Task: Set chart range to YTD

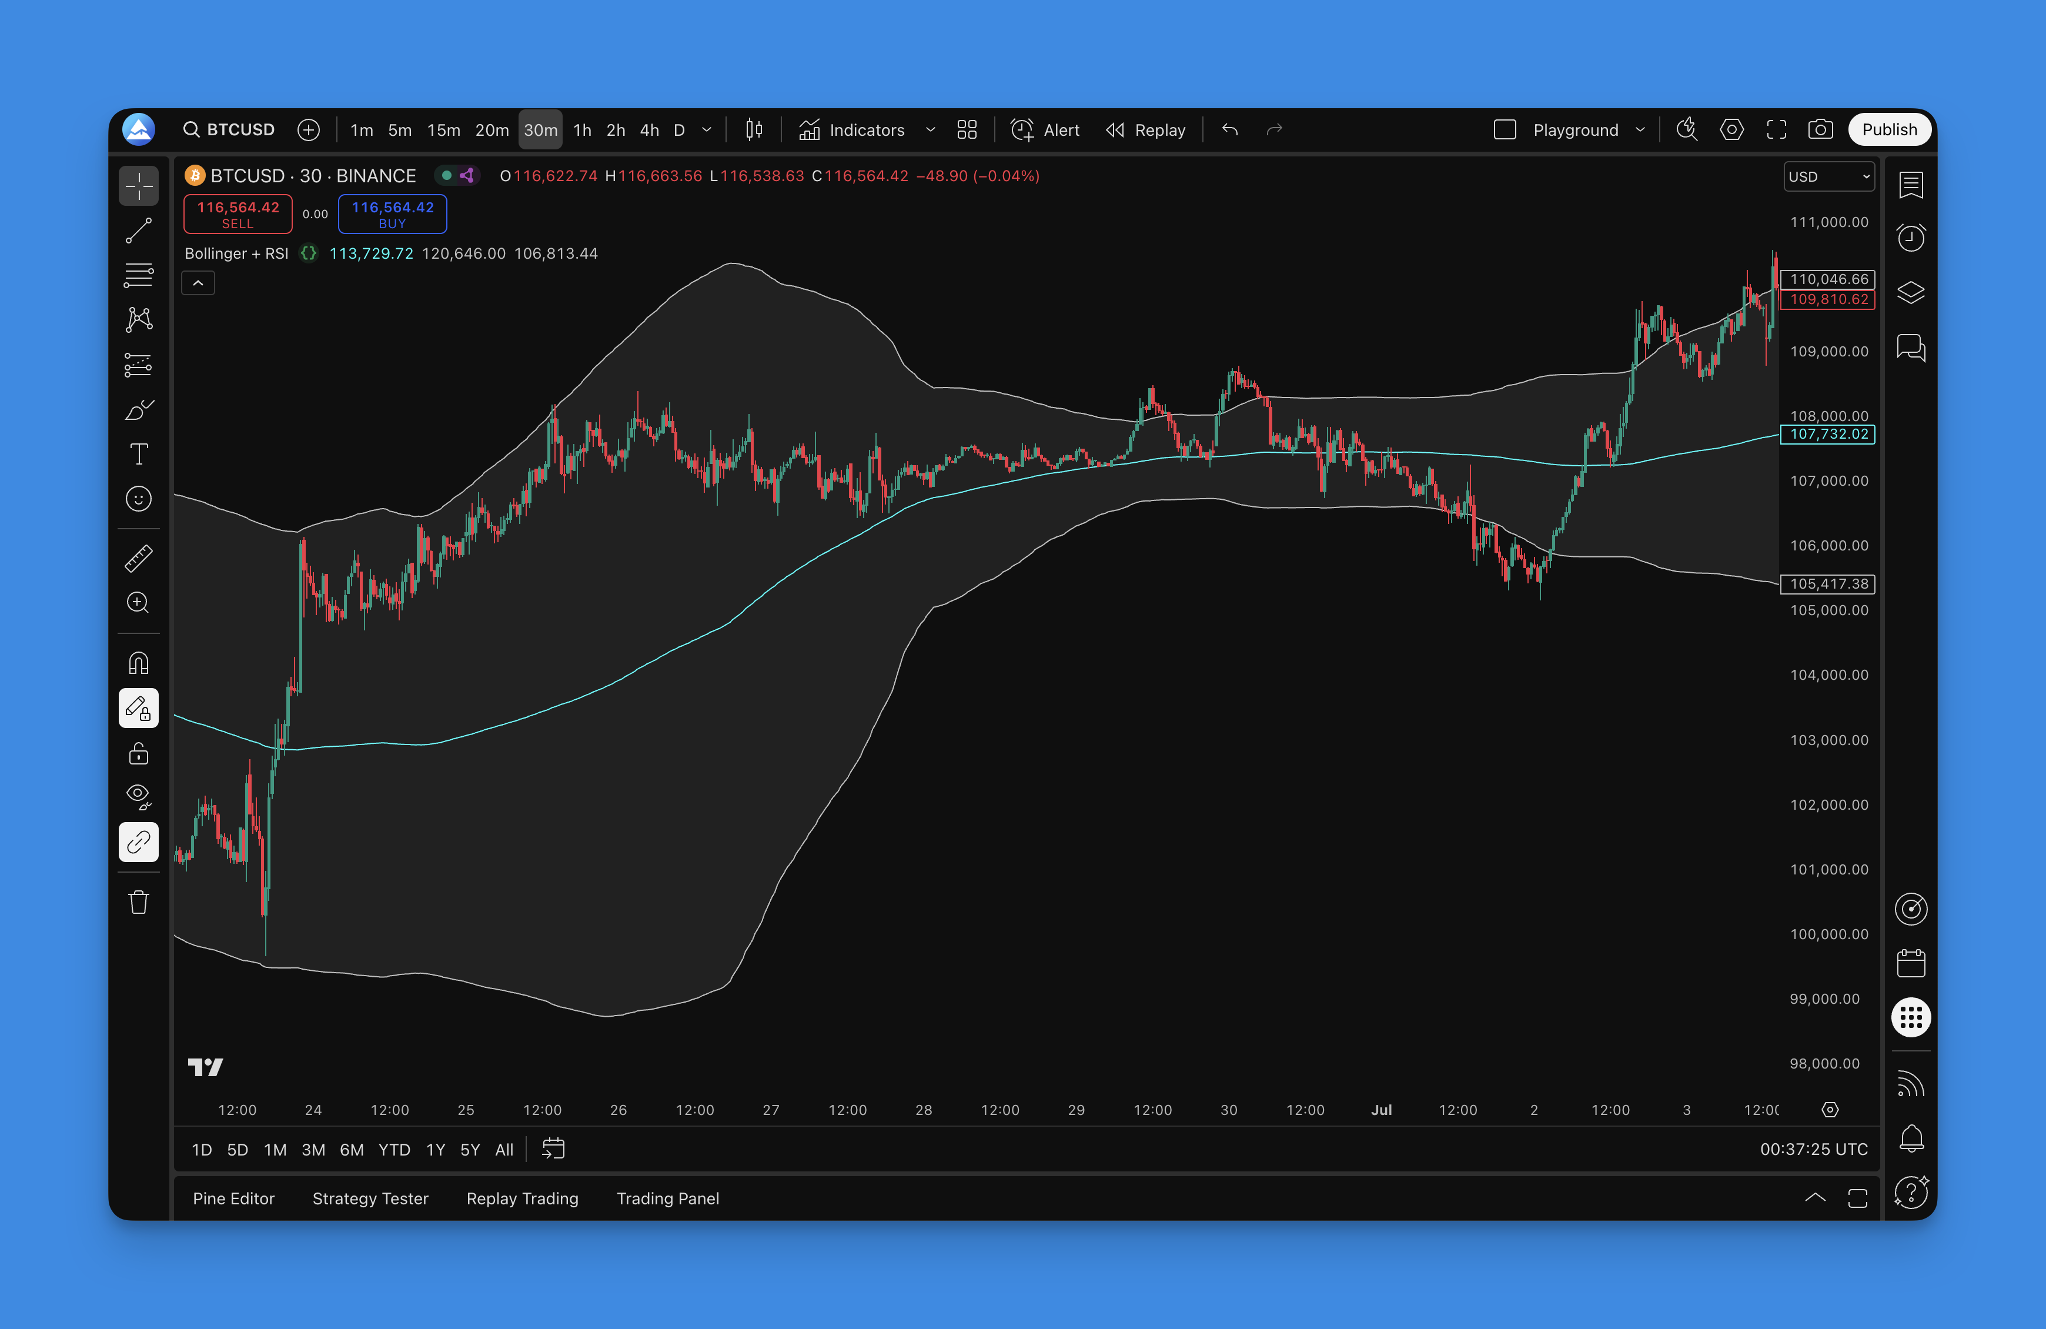Action: [395, 1149]
